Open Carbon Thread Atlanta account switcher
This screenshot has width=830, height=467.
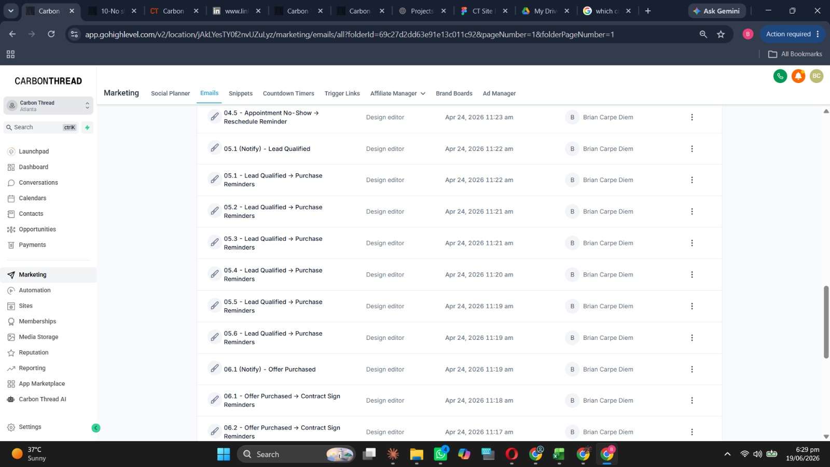point(48,106)
